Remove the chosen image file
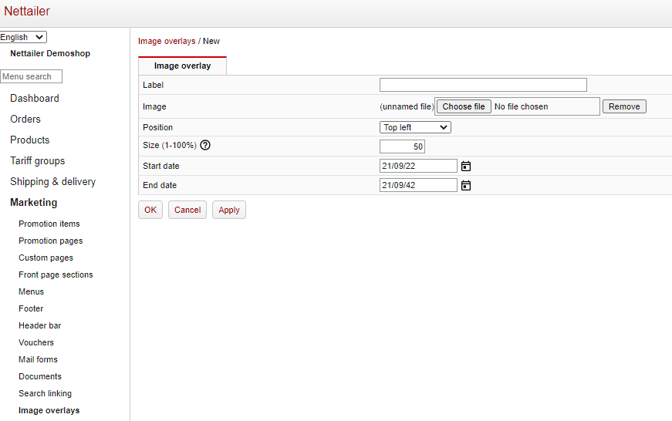This screenshot has width=672, height=421. pos(624,106)
